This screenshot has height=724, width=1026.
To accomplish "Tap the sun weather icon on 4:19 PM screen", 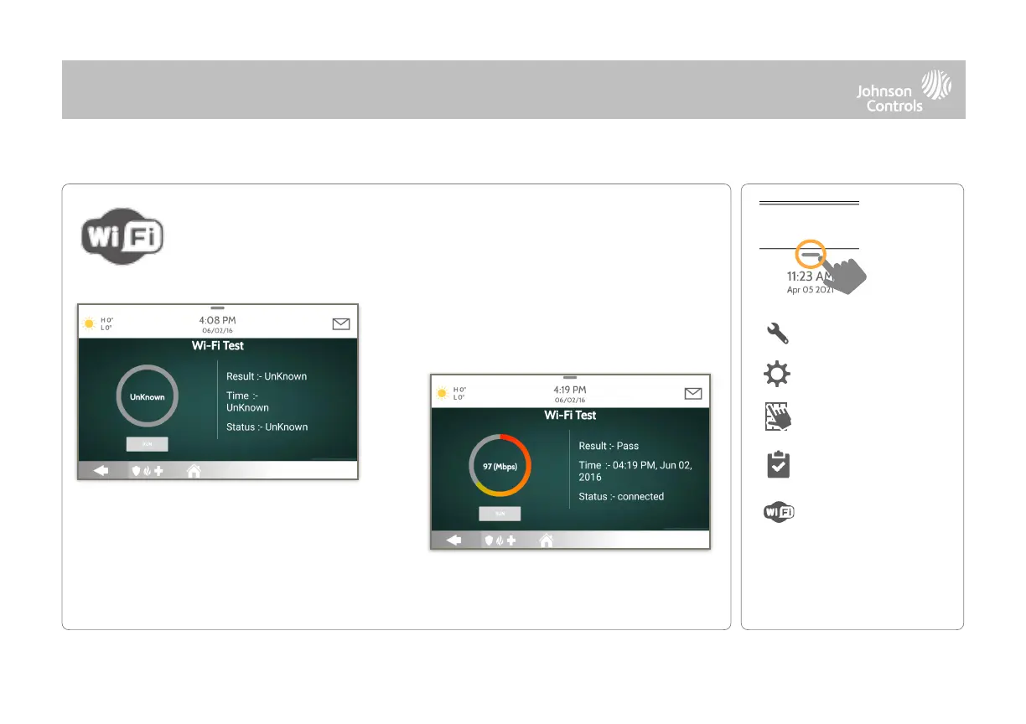I will click(442, 393).
